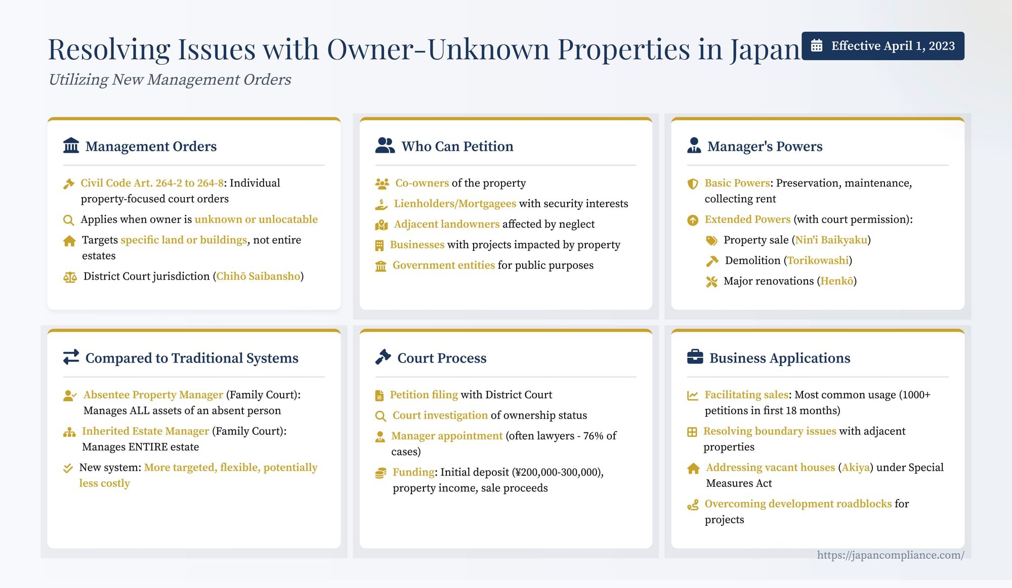1012x588 pixels.
Task: Click the 'Court investigation' highlighted text
Action: (x=440, y=415)
